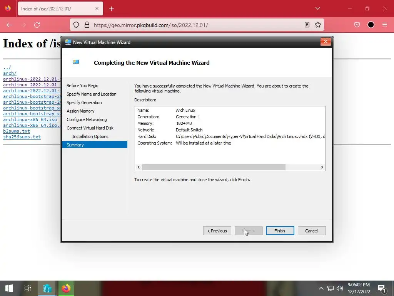
Task: Open the arch/ directory link
Action: pos(10,73)
